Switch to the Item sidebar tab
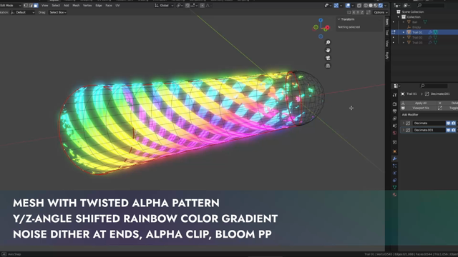Screen dimensions: 458x257 pyautogui.click(x=387, y=22)
